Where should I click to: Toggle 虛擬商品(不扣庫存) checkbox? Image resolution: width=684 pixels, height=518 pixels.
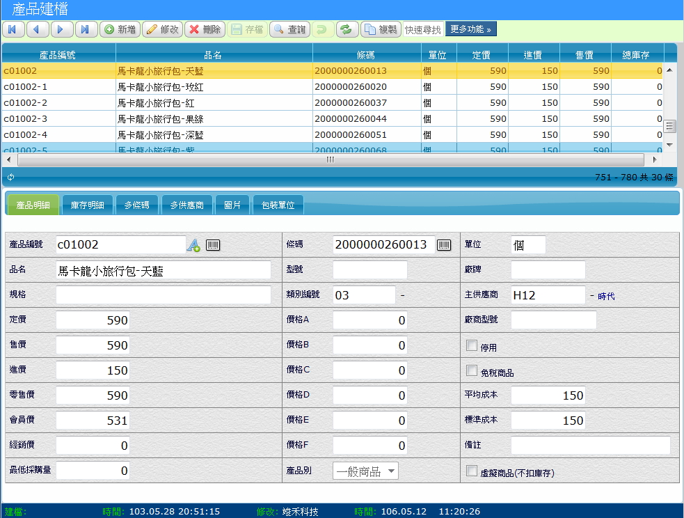point(471,471)
